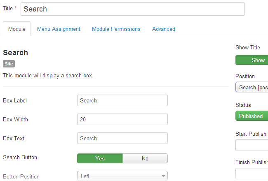Click the Site badge under Search heading
This screenshot has height=181, width=268.
(9, 64)
